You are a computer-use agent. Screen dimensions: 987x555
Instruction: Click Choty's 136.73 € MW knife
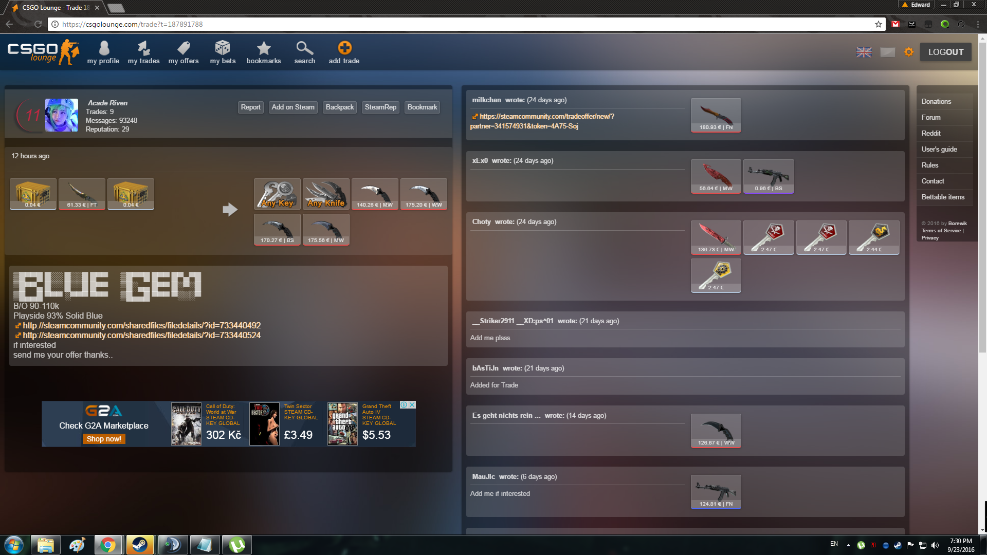716,237
